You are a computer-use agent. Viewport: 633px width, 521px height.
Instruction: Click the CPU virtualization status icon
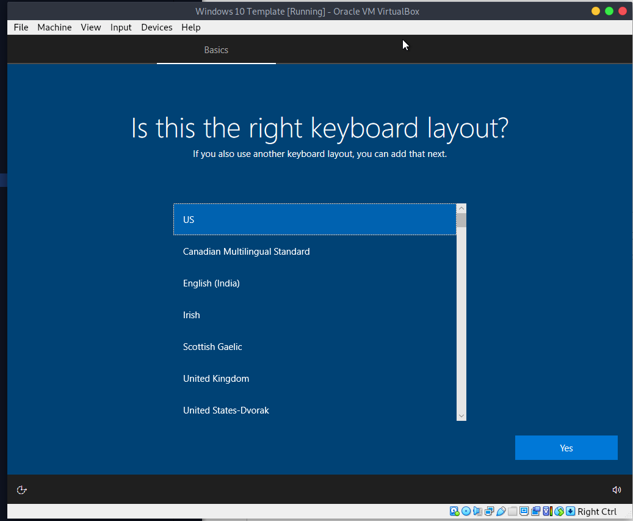pyautogui.click(x=548, y=511)
